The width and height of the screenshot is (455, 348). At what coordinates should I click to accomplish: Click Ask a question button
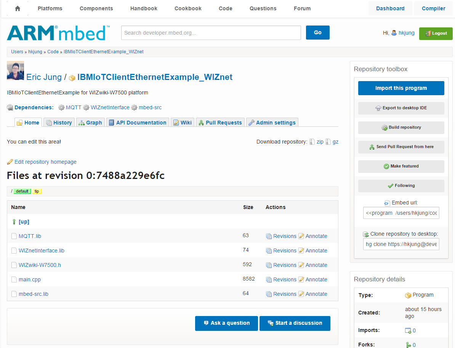226,323
